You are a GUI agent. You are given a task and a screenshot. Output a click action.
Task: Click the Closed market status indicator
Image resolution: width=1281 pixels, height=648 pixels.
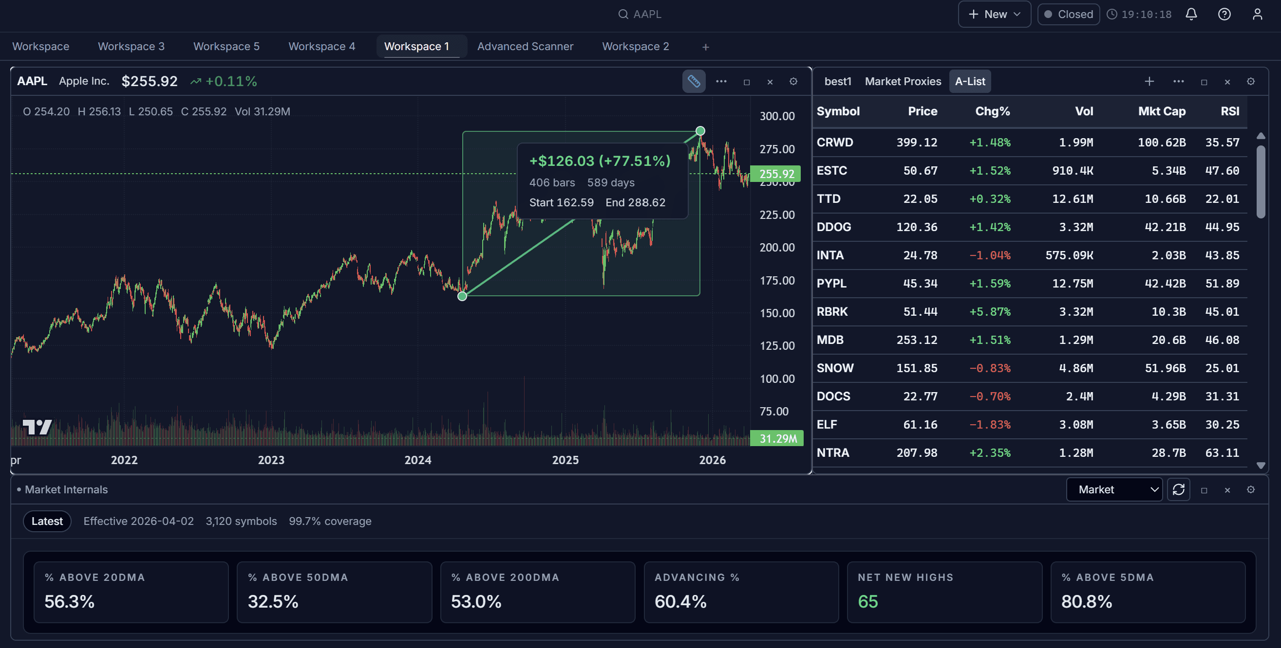coord(1068,14)
